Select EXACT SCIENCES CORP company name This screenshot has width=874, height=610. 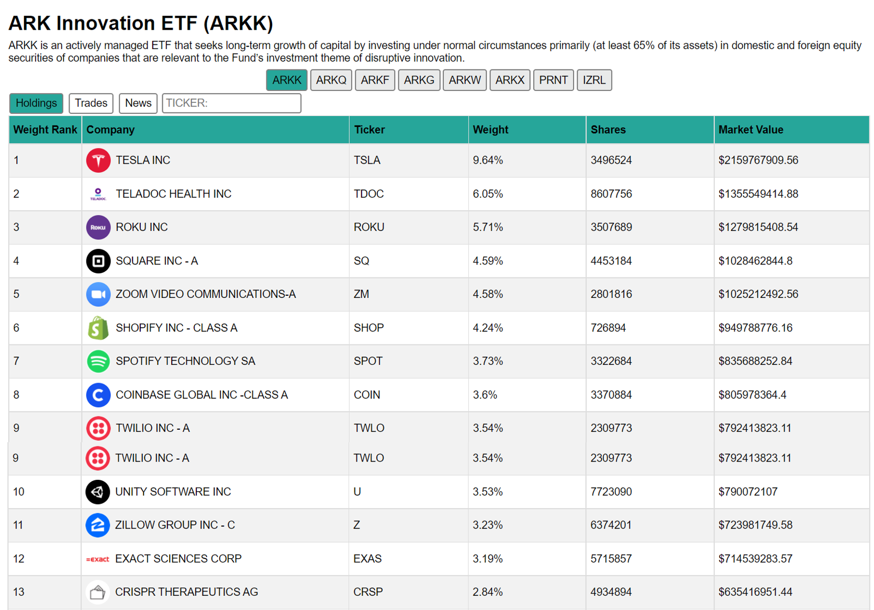(x=178, y=559)
